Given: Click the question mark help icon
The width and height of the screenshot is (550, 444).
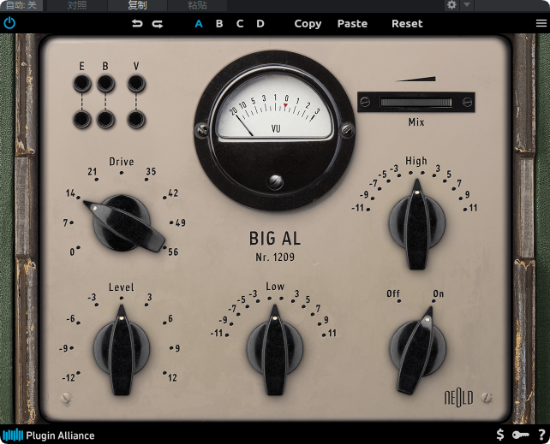Looking at the screenshot, I should click(542, 435).
